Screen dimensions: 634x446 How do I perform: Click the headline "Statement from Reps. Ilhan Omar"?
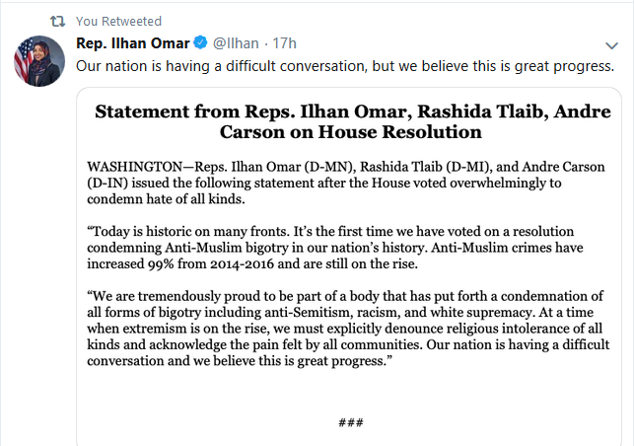click(x=352, y=111)
